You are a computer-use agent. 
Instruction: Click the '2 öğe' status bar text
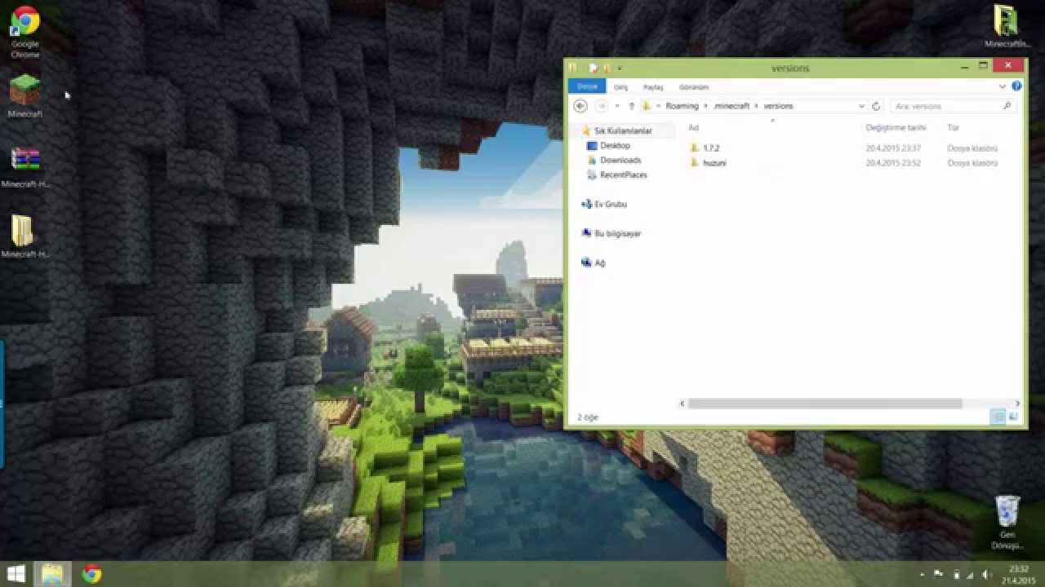588,417
